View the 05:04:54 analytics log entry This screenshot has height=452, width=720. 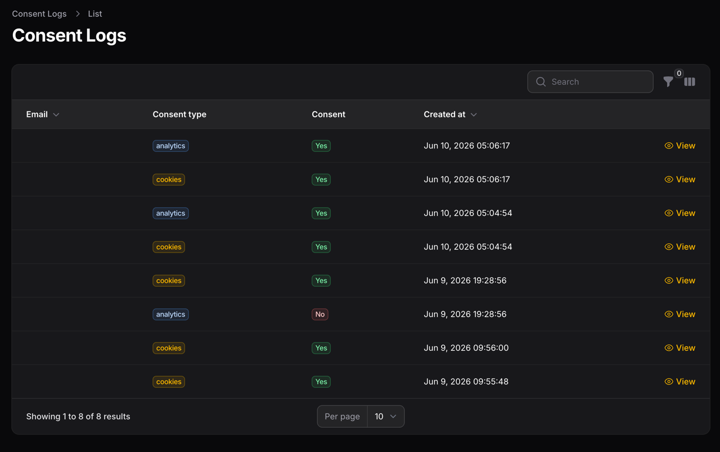(679, 213)
